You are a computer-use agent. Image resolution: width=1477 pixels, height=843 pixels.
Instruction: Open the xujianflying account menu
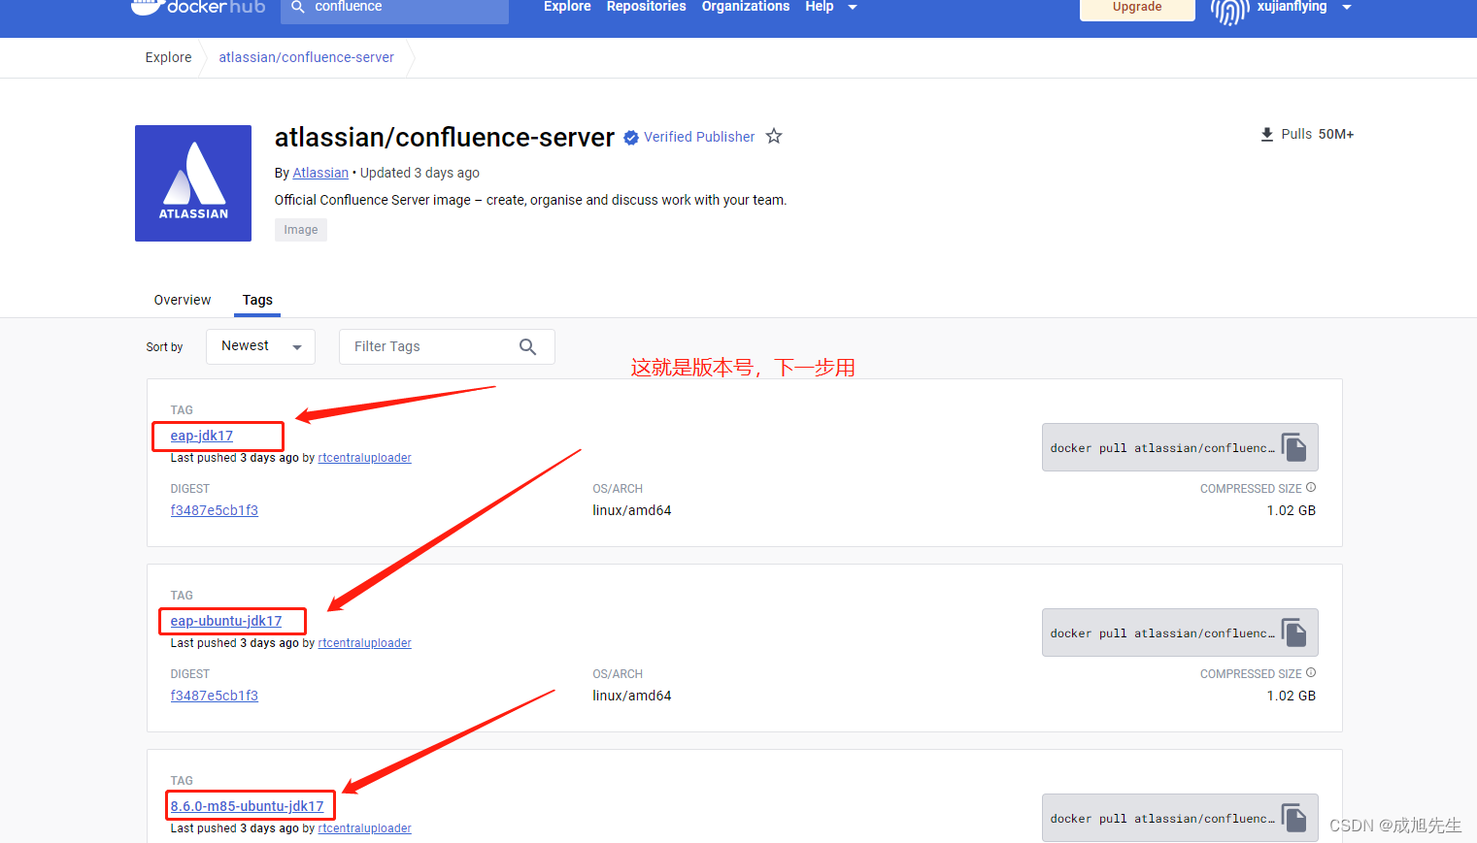(1292, 7)
